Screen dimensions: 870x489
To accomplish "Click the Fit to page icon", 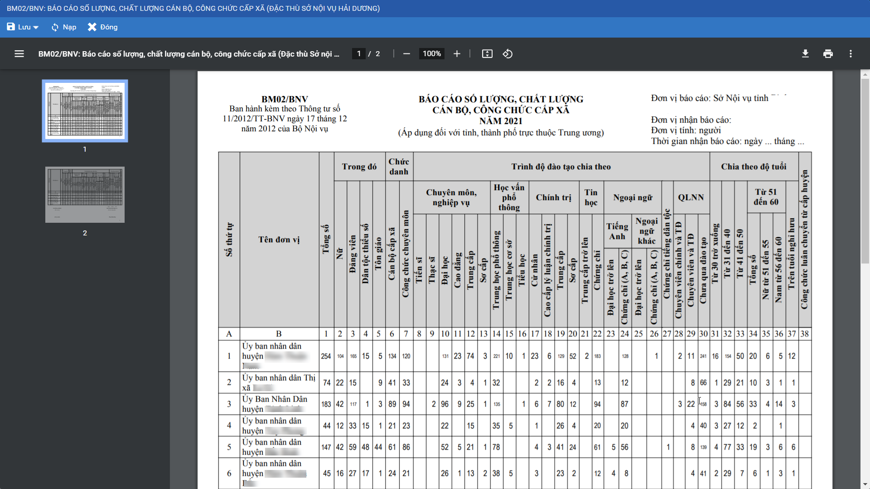I will (487, 54).
